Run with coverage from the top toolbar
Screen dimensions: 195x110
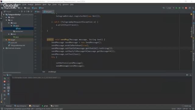point(183,8)
